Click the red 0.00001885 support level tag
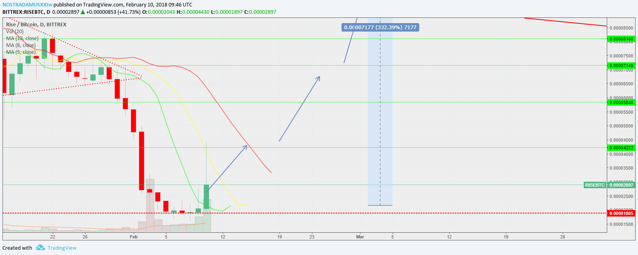638x255 pixels. coord(621,213)
